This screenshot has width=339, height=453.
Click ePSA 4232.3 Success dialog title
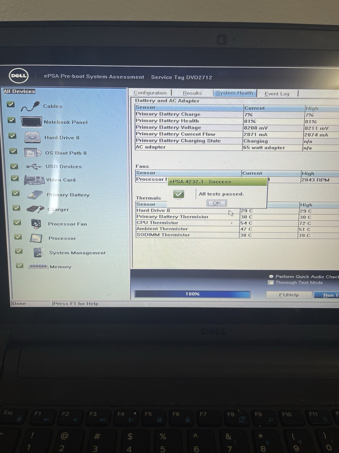click(200, 182)
